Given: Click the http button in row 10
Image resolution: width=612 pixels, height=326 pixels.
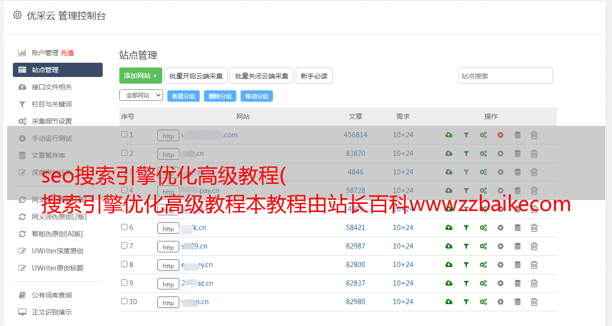Looking at the screenshot, I should click(x=168, y=302).
